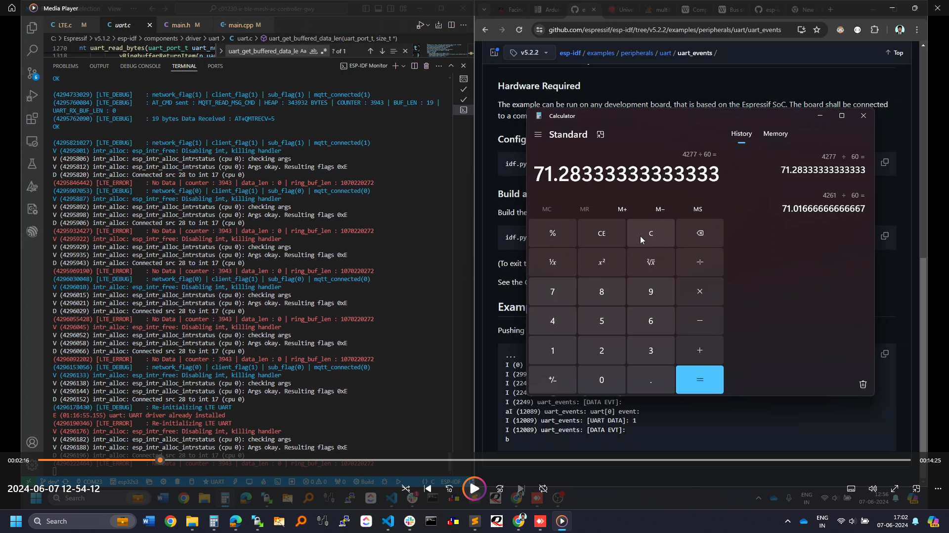Screen dimensions: 949x533
Task: Switch to Calculator Memory tab
Action: tap(775, 134)
